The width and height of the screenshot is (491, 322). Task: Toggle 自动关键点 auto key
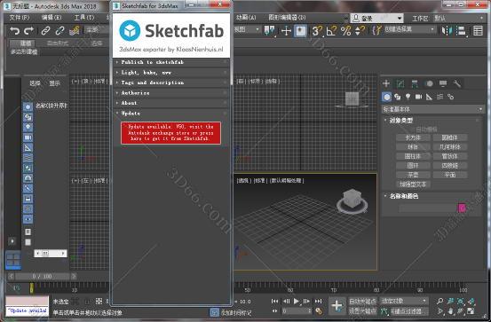click(362, 301)
